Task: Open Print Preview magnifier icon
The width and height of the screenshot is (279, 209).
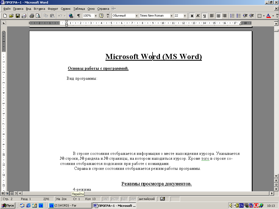Action: click(38, 16)
